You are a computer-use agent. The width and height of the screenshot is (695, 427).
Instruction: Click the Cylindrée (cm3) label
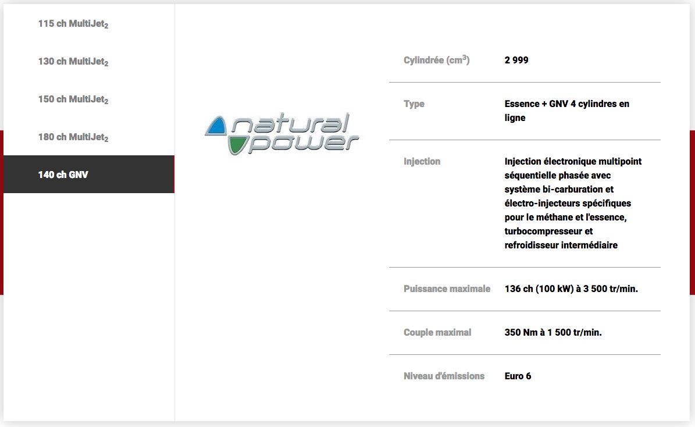click(x=436, y=60)
